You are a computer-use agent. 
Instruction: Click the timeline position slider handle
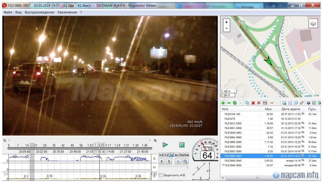pyautogui.click(x=99, y=148)
